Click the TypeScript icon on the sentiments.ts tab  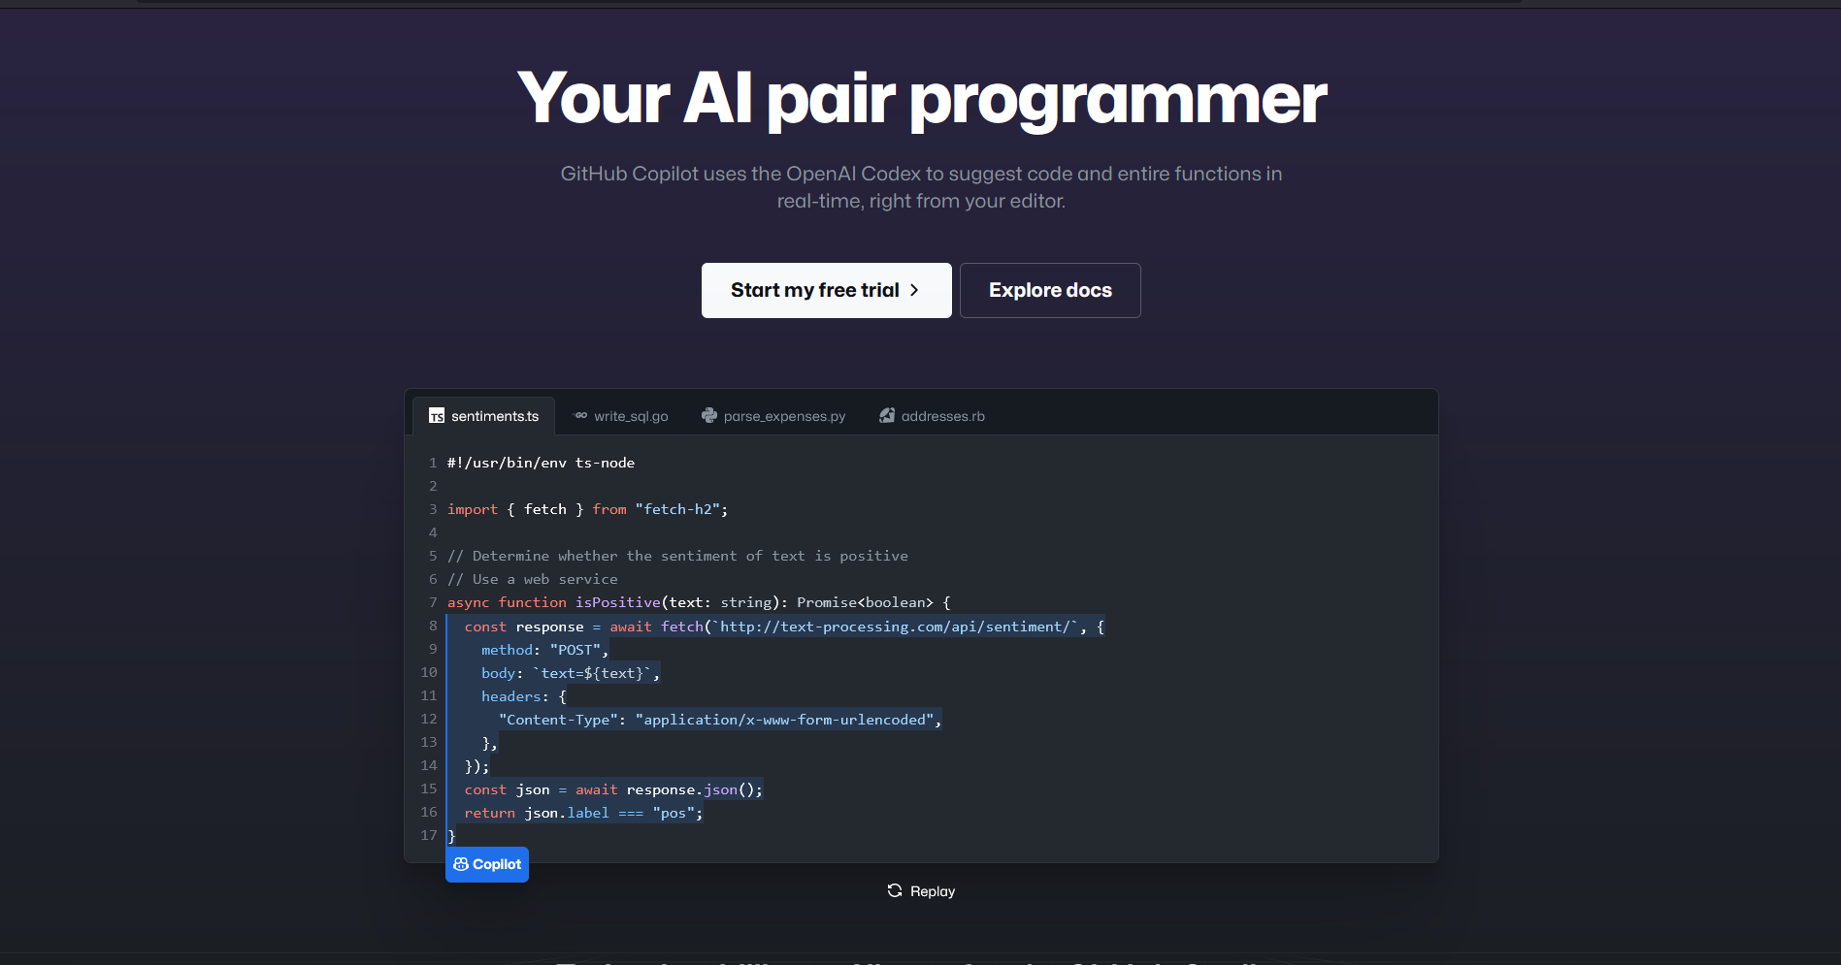pyautogui.click(x=436, y=415)
